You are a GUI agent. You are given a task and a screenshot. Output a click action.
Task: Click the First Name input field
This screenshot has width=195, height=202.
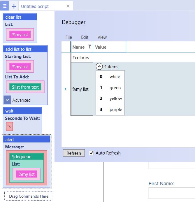(171, 193)
